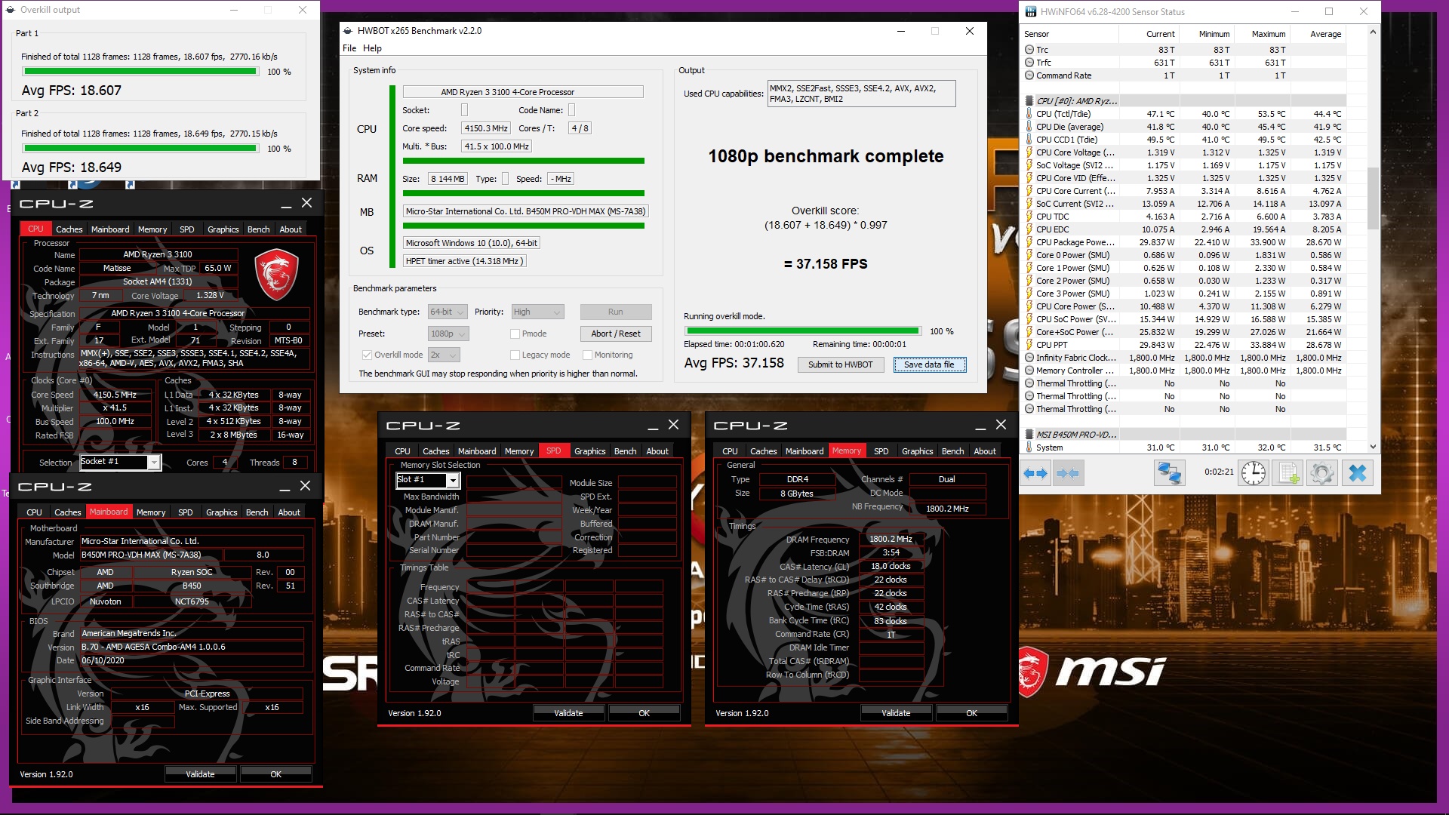Click CPU Package Power row icon
This screenshot has width=1449, height=815.
click(x=1029, y=242)
